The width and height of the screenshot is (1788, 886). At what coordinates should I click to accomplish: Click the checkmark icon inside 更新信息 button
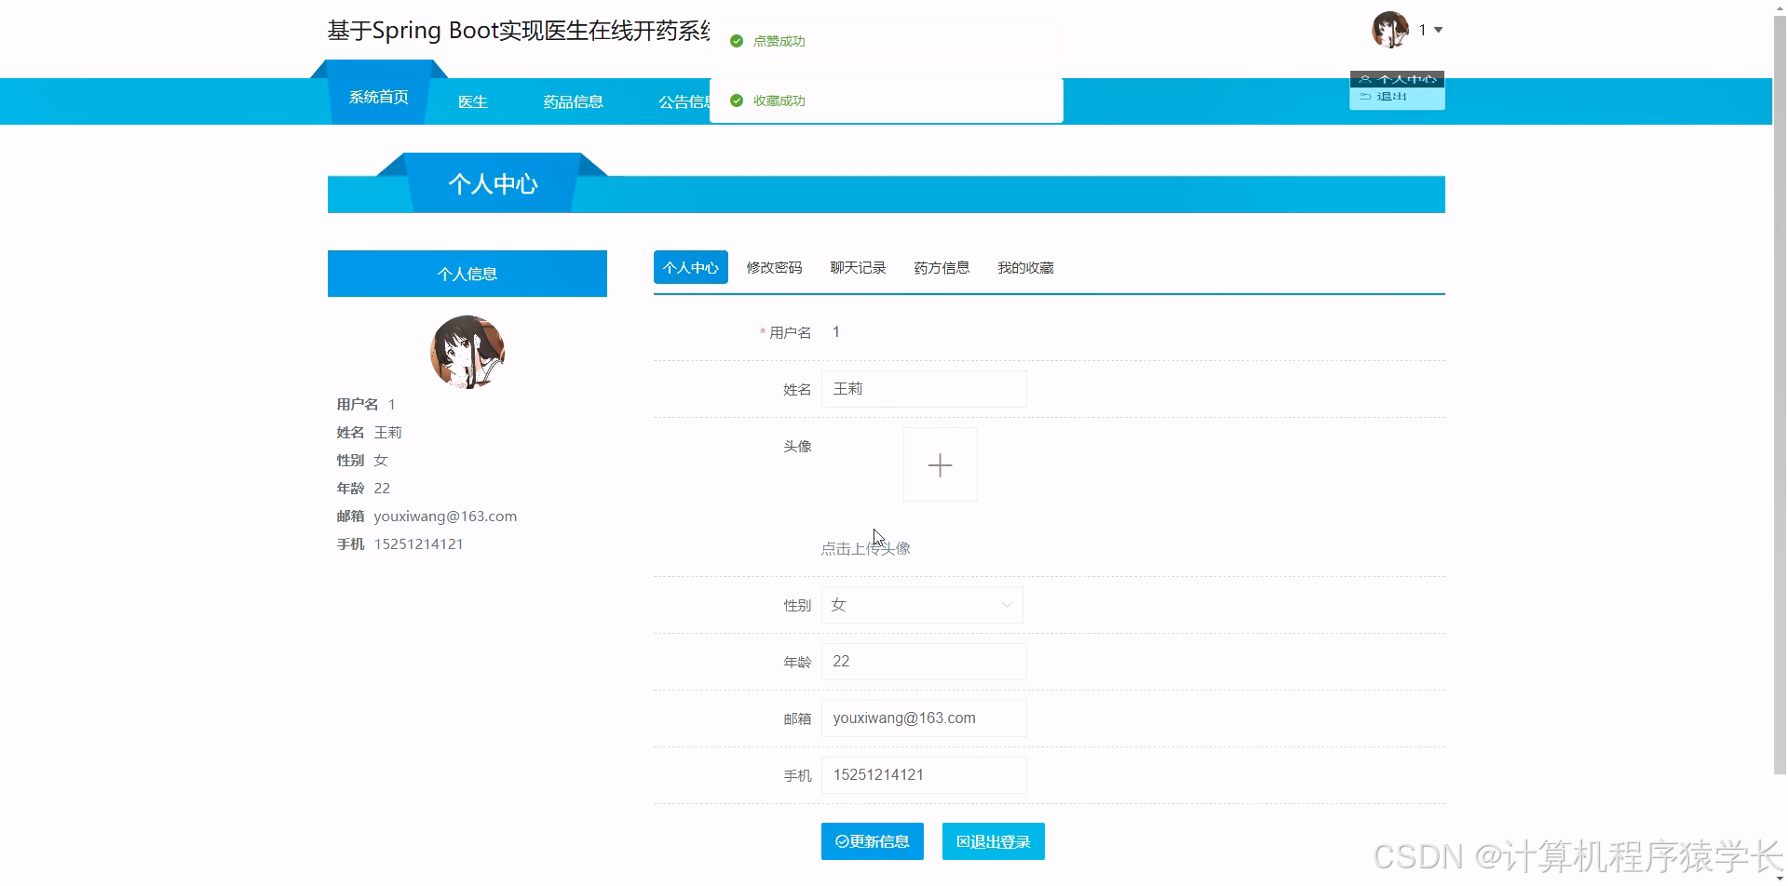[841, 841]
